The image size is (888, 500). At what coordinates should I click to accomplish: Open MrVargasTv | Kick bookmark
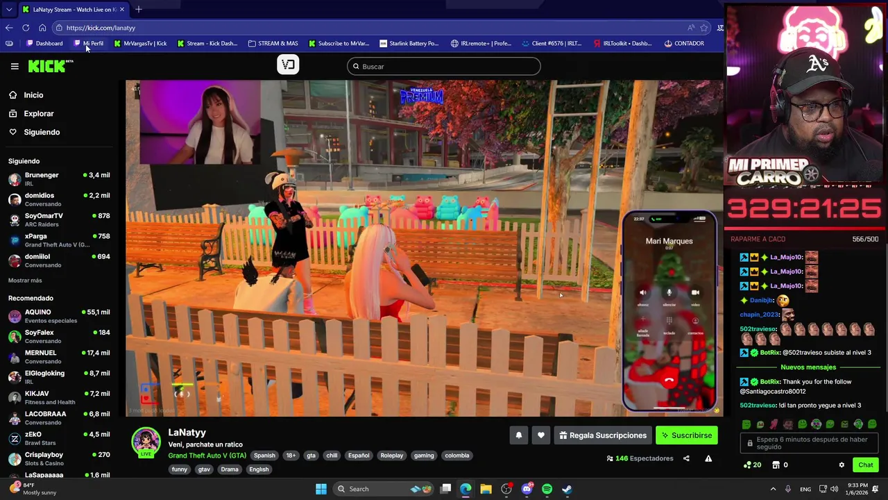pos(140,43)
